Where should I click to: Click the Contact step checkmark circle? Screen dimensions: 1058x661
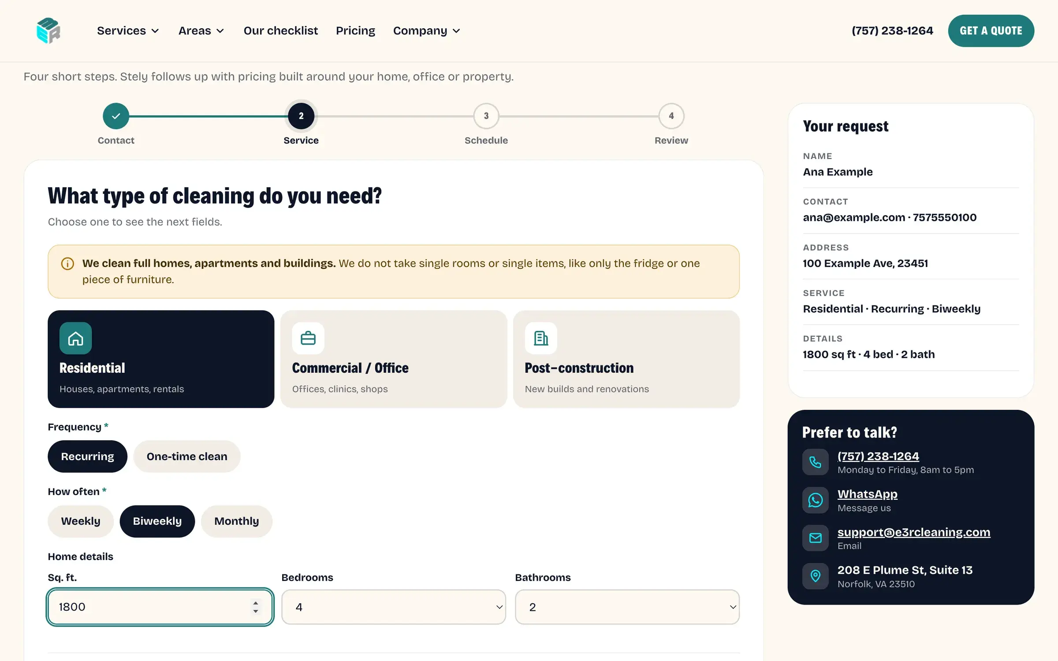116,116
